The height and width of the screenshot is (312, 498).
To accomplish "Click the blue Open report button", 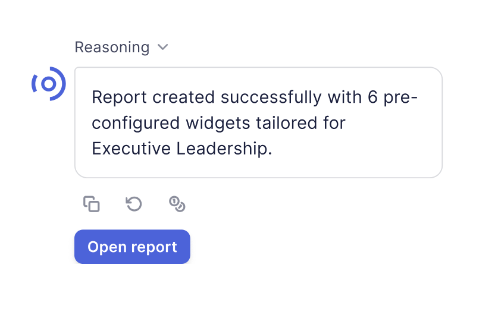I will coord(132,247).
